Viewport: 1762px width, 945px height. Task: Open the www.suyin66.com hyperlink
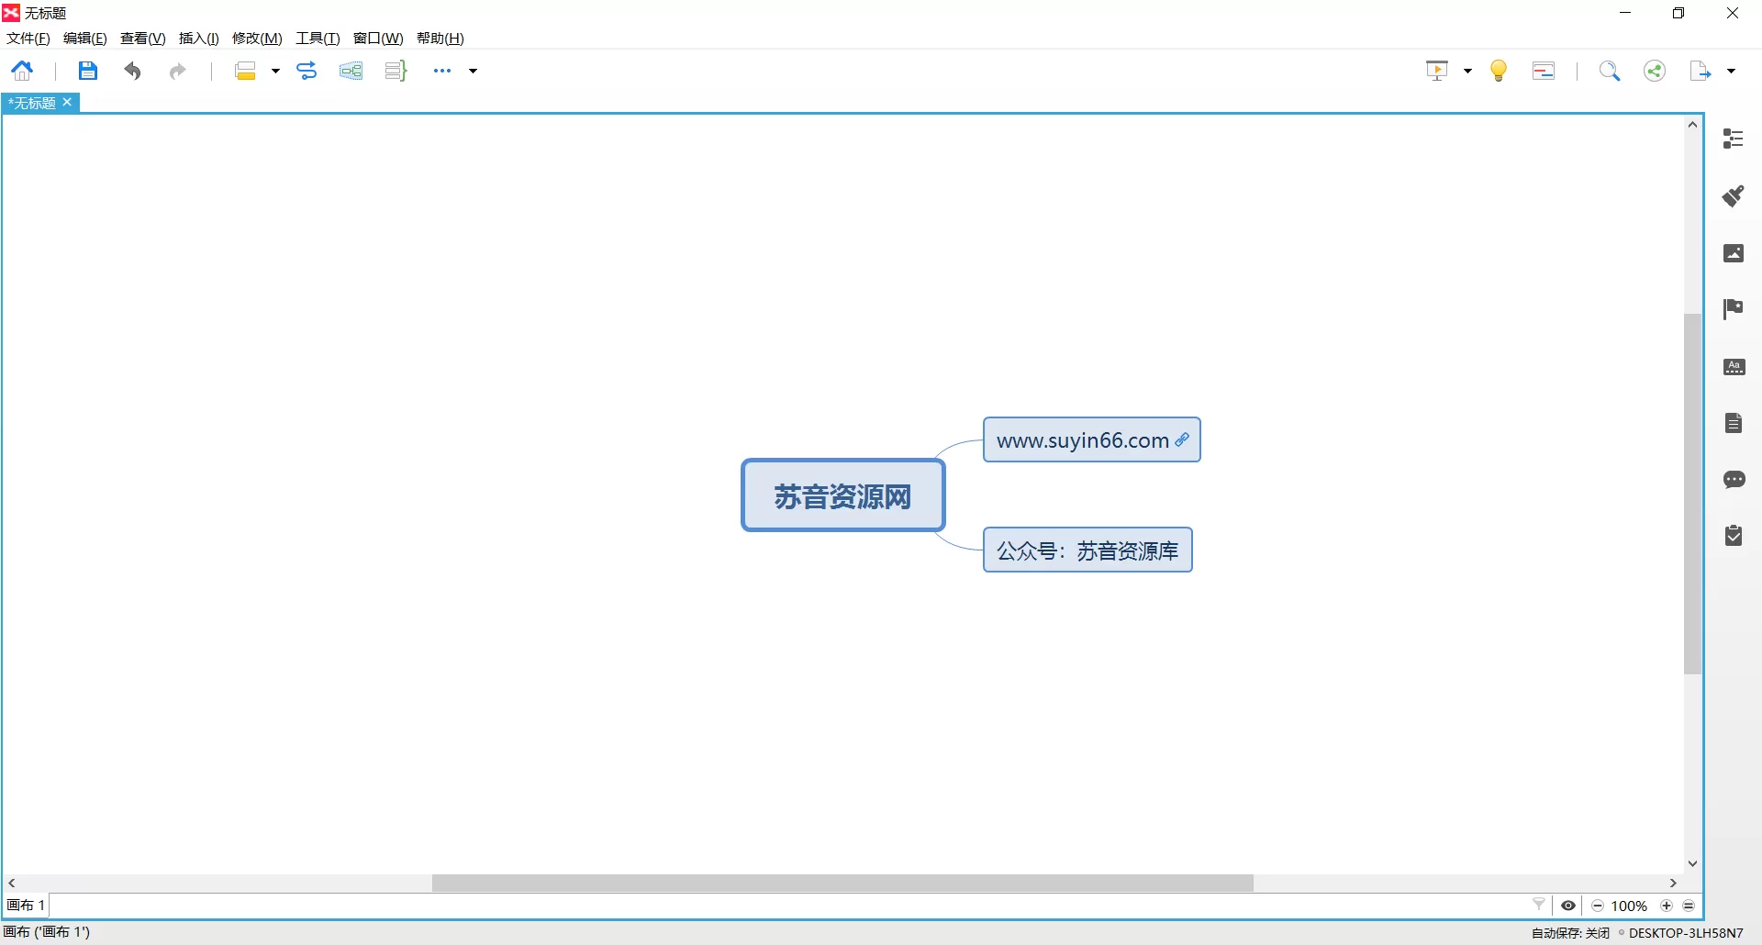coord(1183,439)
